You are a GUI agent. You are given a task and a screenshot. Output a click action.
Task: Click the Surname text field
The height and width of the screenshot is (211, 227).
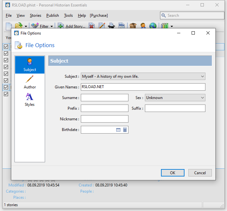(x=105, y=98)
